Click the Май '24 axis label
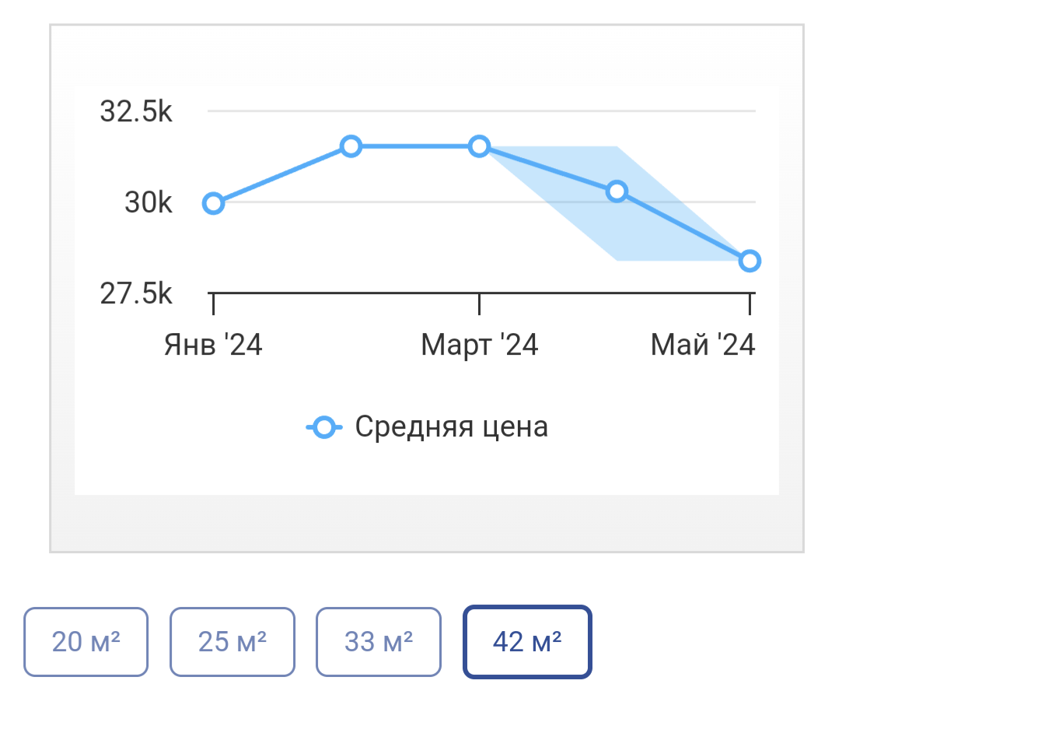 [702, 345]
